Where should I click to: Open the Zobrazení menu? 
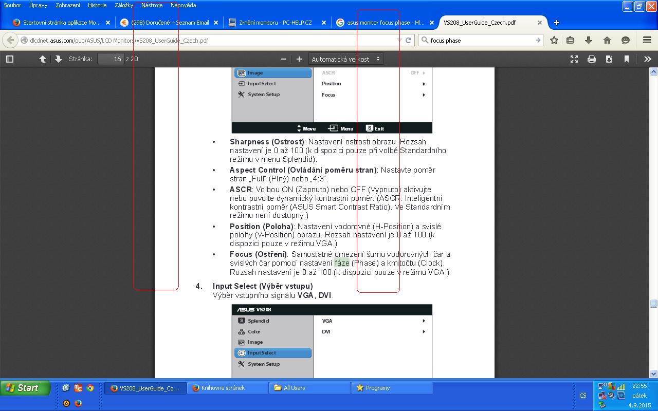point(68,5)
